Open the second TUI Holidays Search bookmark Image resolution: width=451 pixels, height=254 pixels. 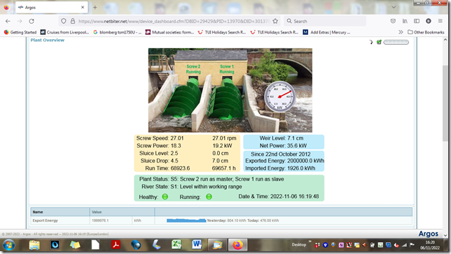[x=275, y=32]
